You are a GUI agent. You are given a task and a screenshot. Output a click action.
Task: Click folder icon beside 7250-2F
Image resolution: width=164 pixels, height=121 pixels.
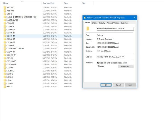point(5,14)
